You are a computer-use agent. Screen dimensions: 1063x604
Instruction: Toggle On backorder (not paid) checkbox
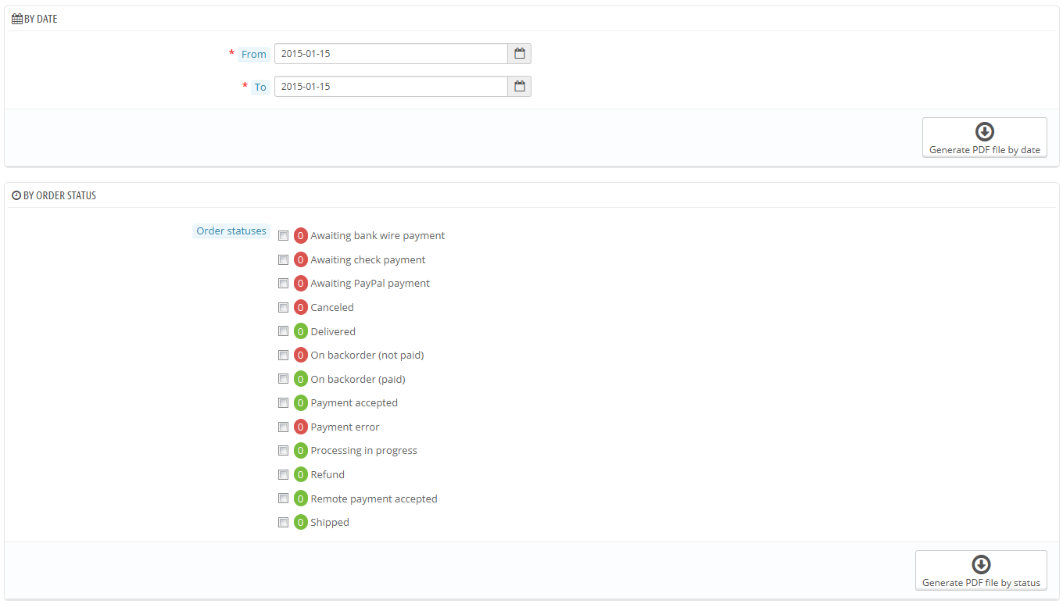pyautogui.click(x=284, y=356)
